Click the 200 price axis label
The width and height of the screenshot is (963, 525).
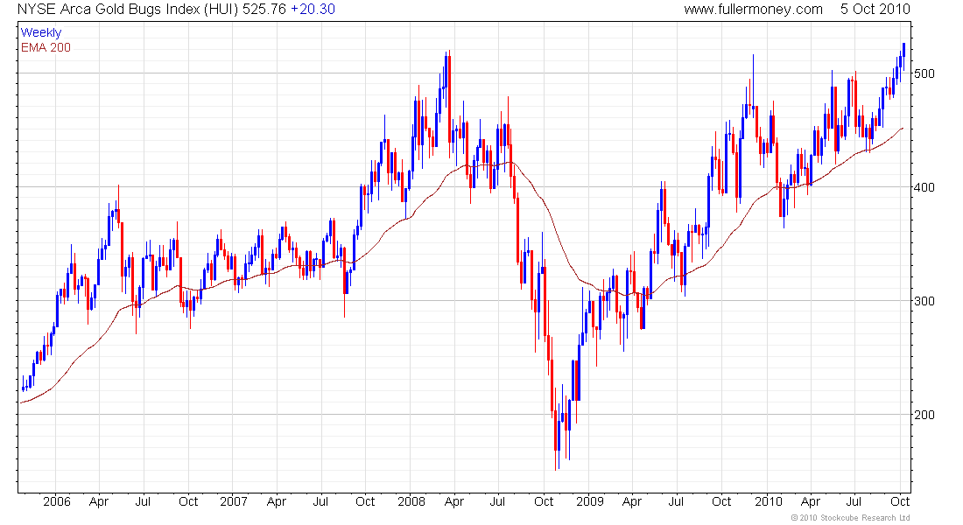tap(924, 415)
